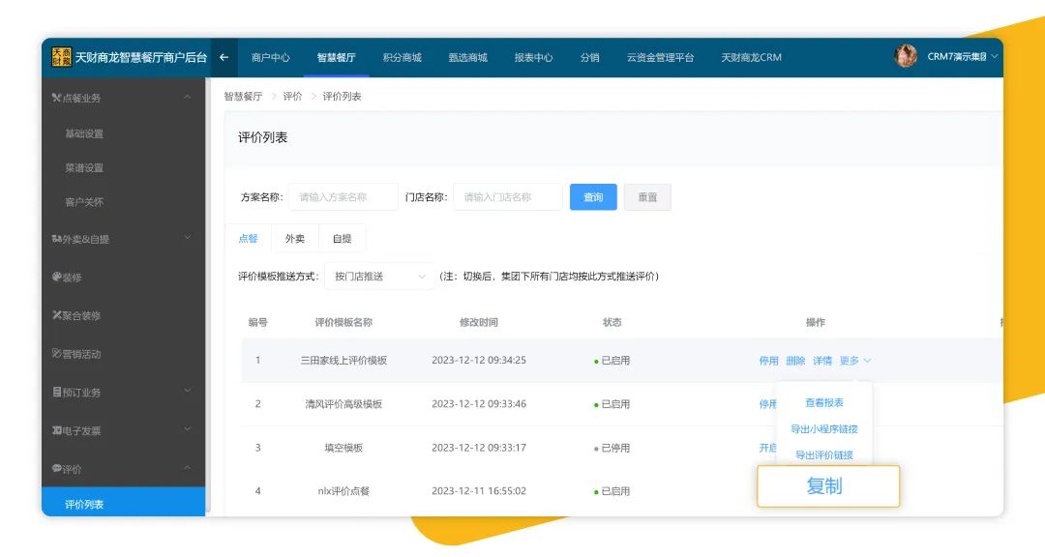Image resolution: width=1045 pixels, height=557 pixels.
Task: Focus the 方案名称 input field
Action: click(x=343, y=197)
